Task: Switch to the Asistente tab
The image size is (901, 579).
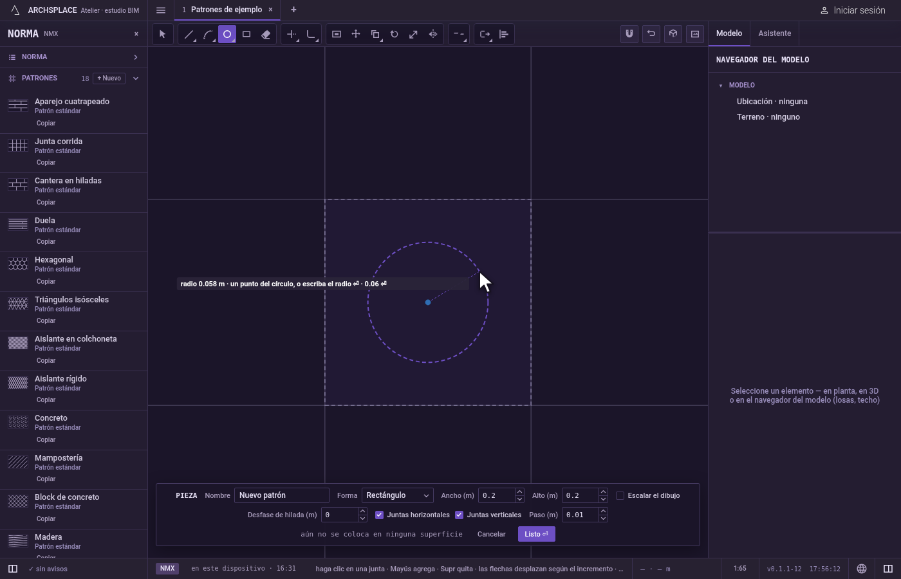Action: 774,33
